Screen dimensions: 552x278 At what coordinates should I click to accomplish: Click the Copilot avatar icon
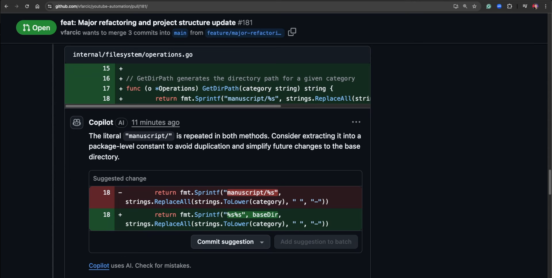77,122
